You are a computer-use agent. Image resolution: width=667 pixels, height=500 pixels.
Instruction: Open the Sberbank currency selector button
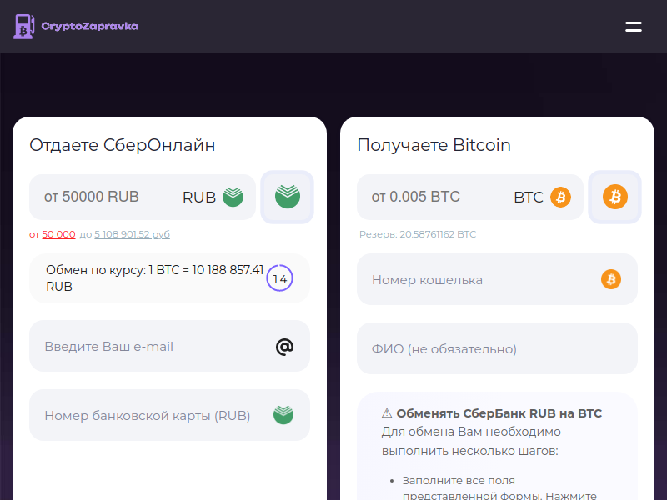[x=287, y=197]
